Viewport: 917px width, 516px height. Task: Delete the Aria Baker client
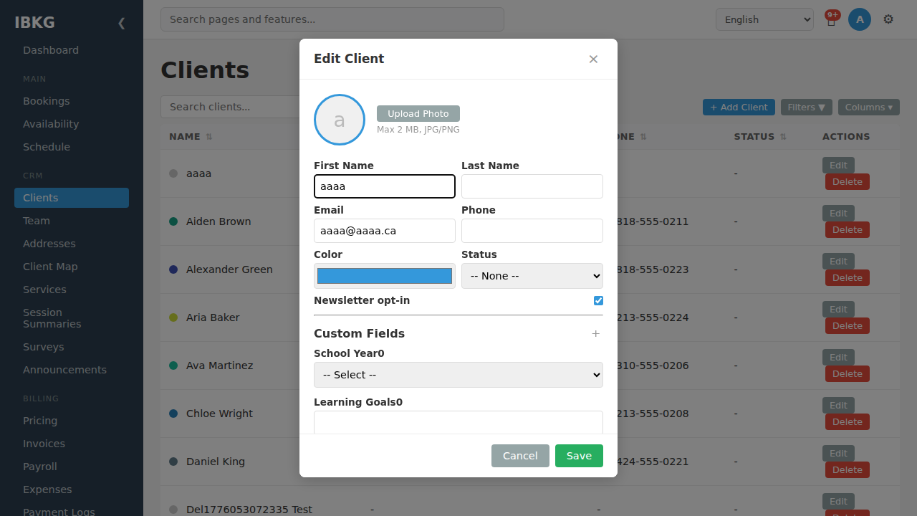click(848, 326)
